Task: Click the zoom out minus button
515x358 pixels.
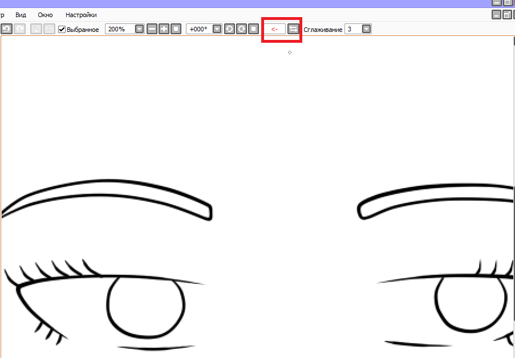Action: (152, 29)
